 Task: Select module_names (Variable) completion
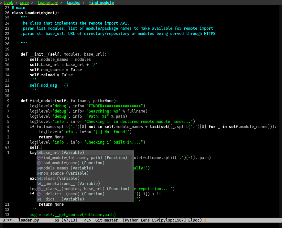tap(84, 168)
